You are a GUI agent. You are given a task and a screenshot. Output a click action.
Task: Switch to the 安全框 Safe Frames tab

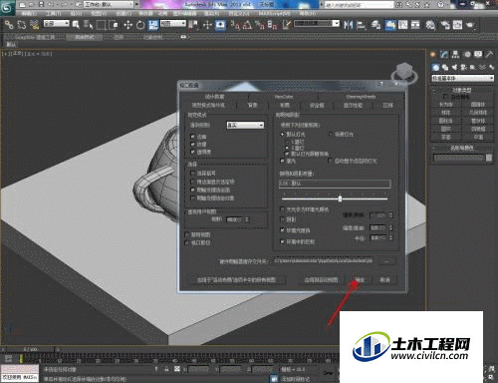pyautogui.click(x=317, y=105)
